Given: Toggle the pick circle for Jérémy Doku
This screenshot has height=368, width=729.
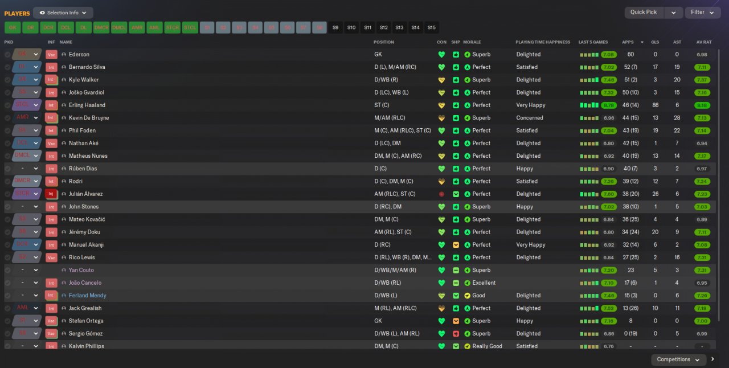Looking at the screenshot, I should 7,232.
